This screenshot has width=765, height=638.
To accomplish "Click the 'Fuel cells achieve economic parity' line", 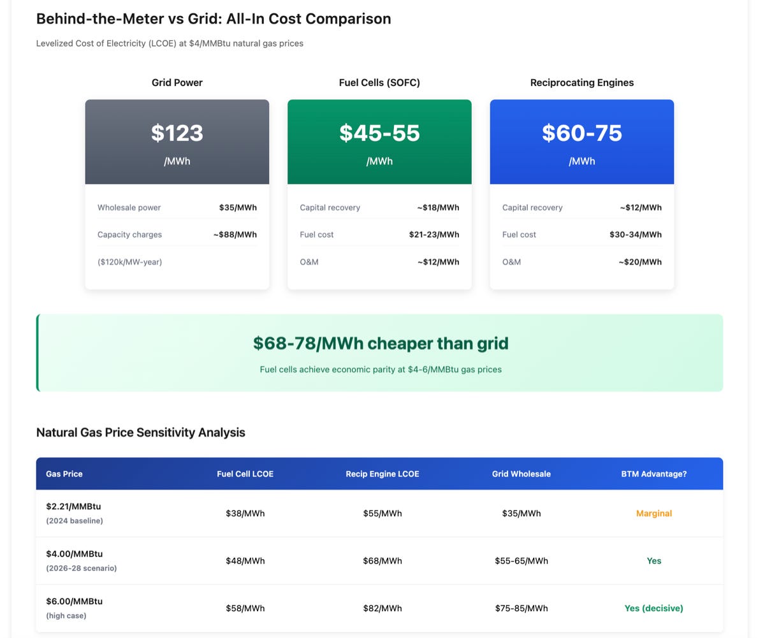I will click(x=381, y=369).
